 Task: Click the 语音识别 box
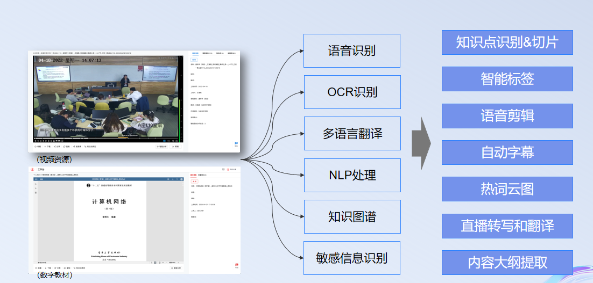tap(351, 50)
